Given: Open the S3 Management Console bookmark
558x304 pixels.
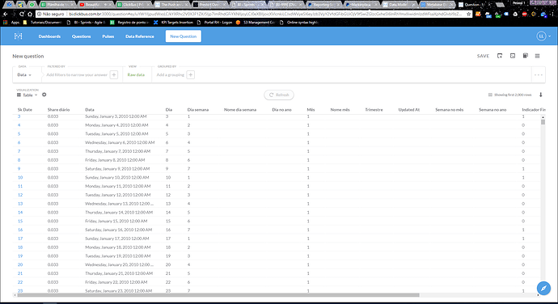Looking at the screenshot, I should [x=256, y=22].
